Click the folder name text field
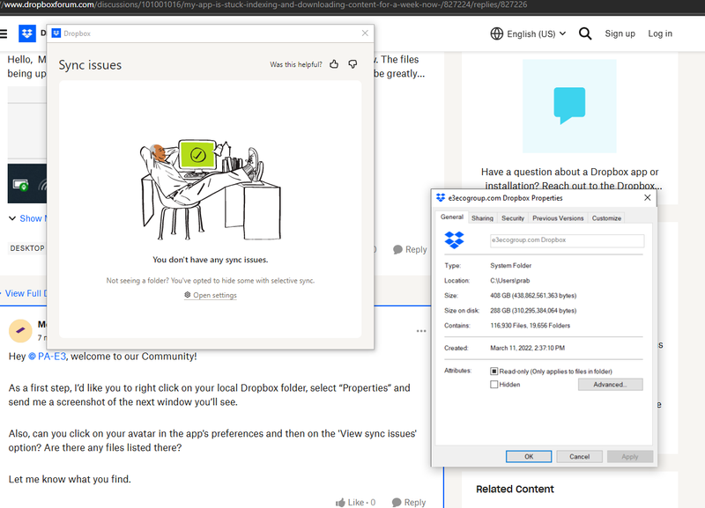 567,240
